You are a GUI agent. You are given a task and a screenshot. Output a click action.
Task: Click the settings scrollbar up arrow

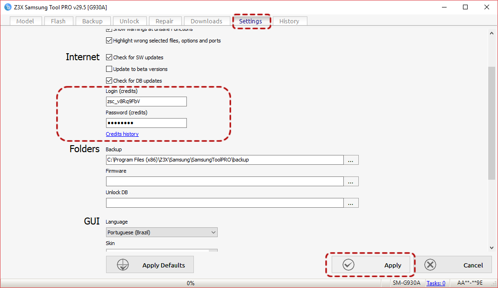(x=491, y=33)
